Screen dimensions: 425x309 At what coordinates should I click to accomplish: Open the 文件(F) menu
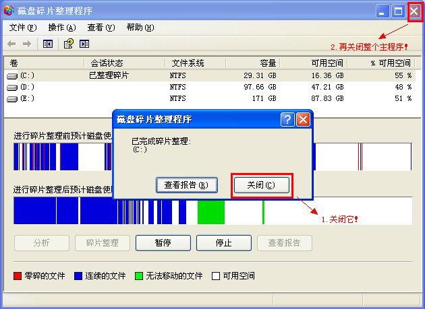[23, 28]
